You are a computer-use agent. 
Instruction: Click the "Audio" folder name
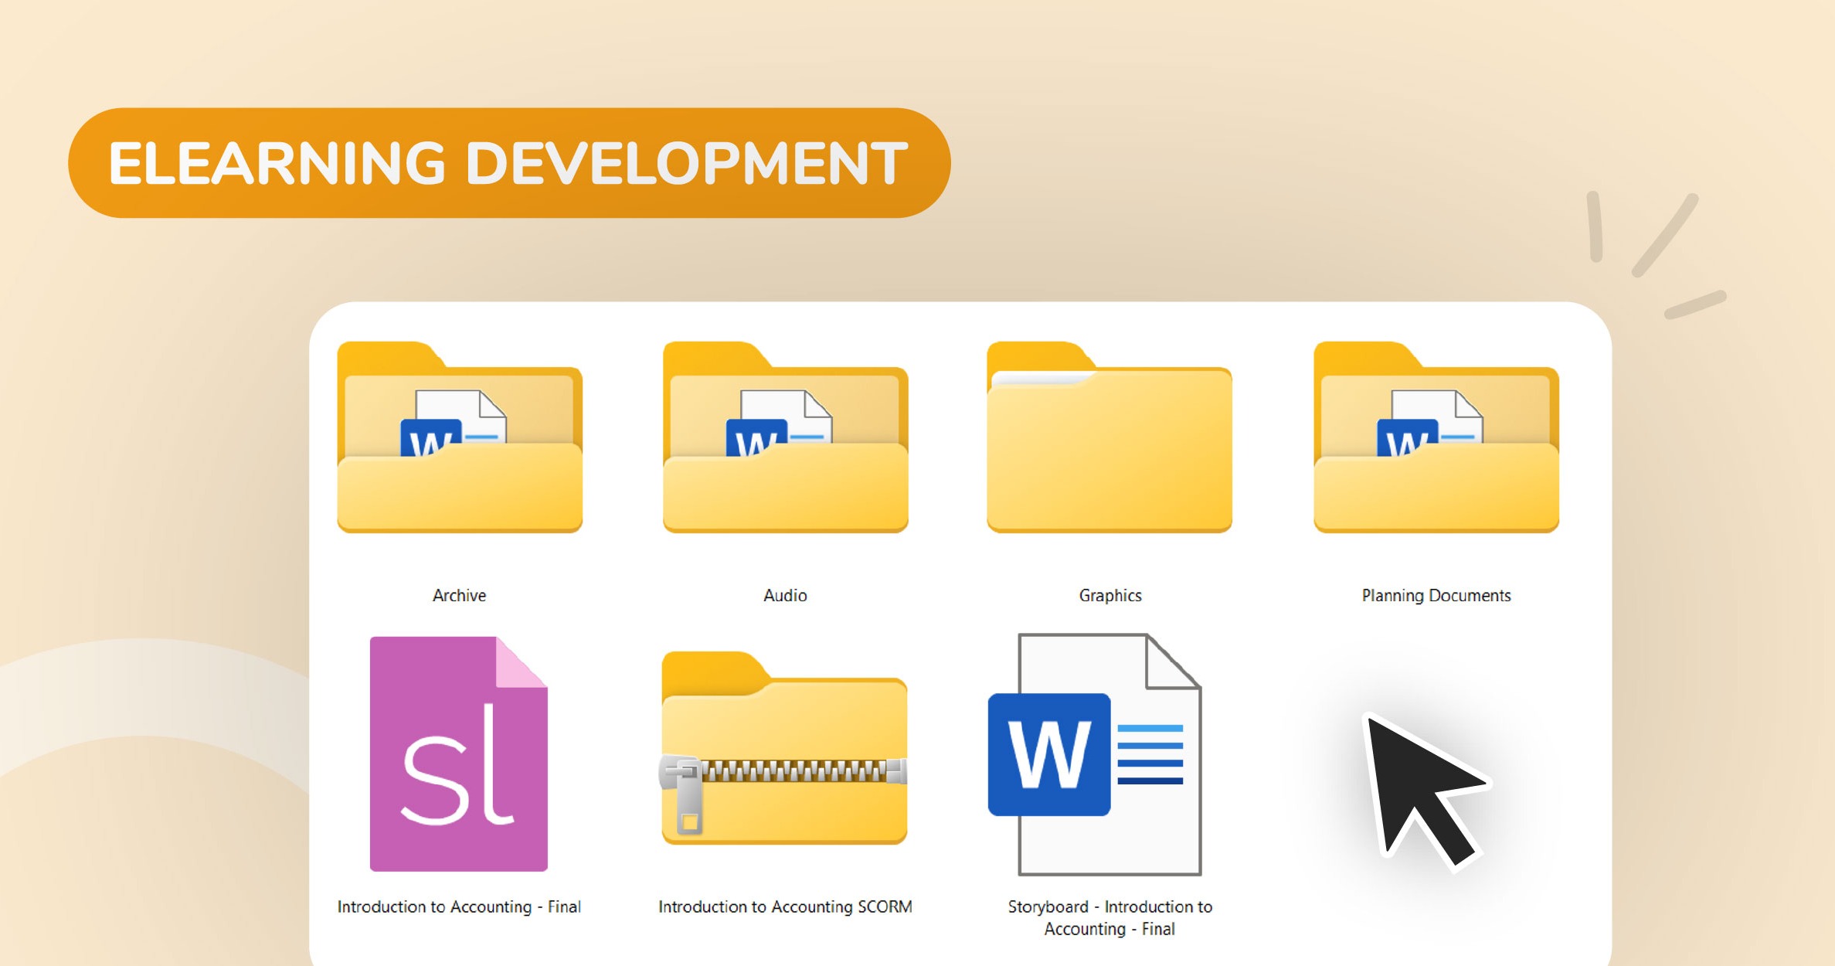point(785,595)
